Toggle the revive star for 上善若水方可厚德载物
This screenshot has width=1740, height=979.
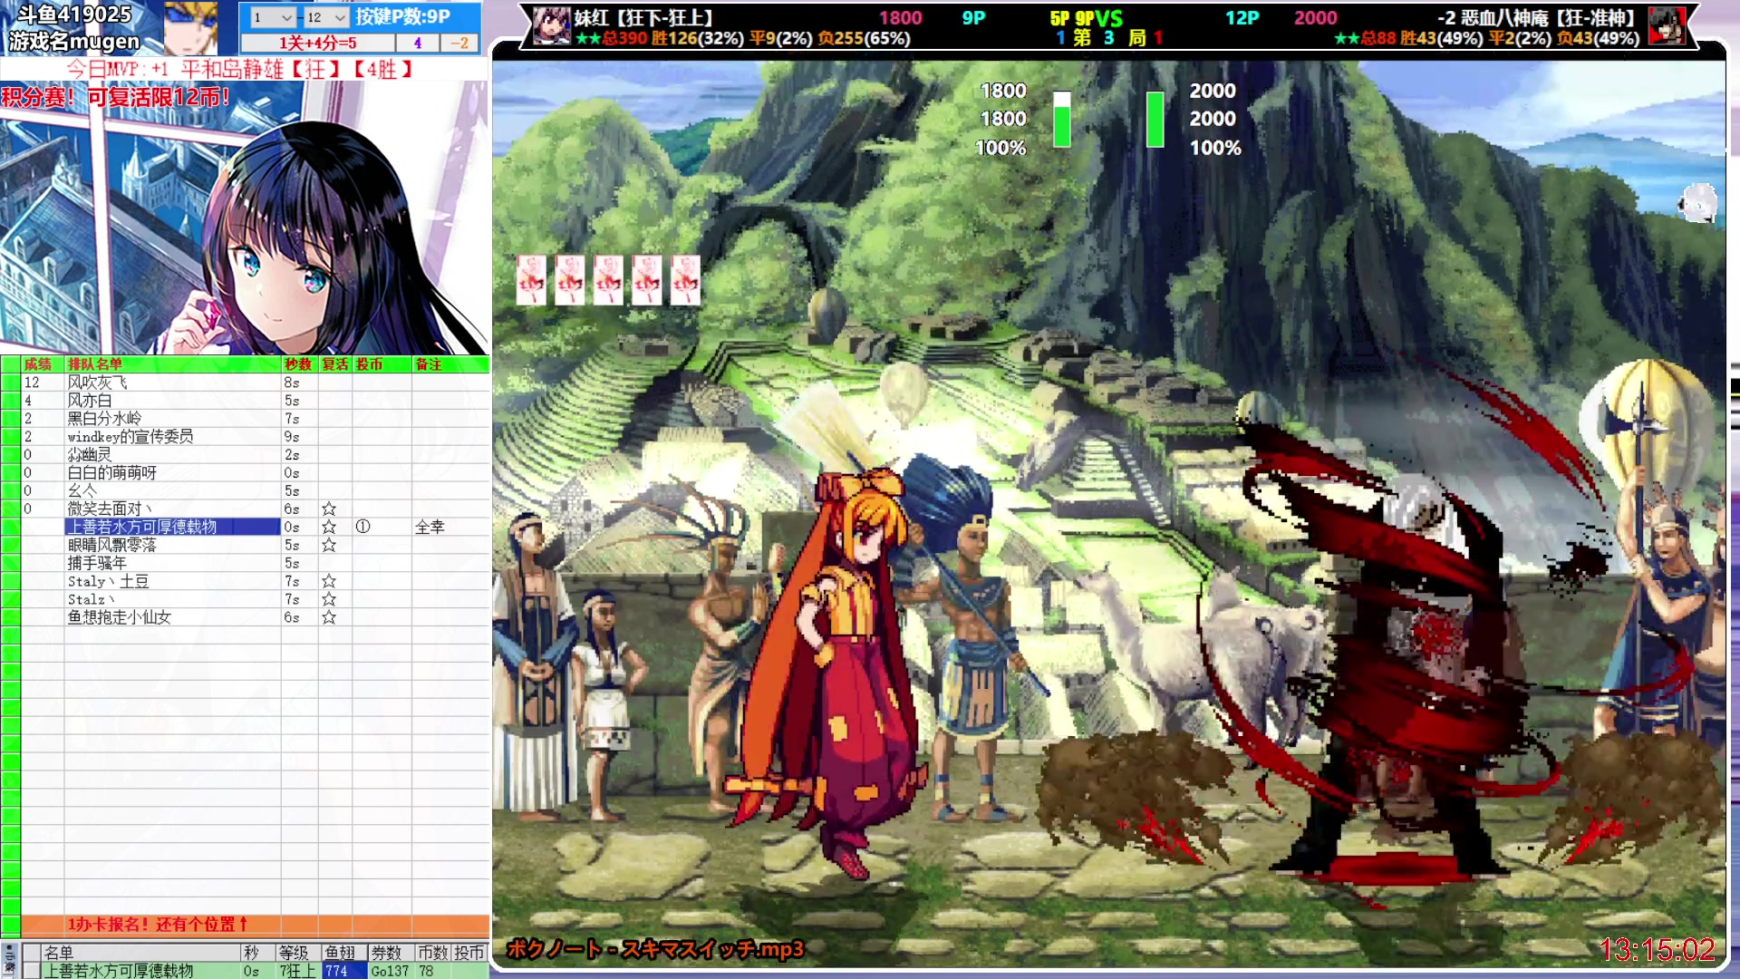329,527
